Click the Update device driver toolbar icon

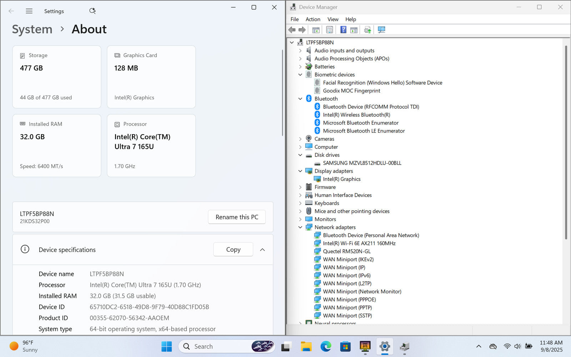pos(368,30)
